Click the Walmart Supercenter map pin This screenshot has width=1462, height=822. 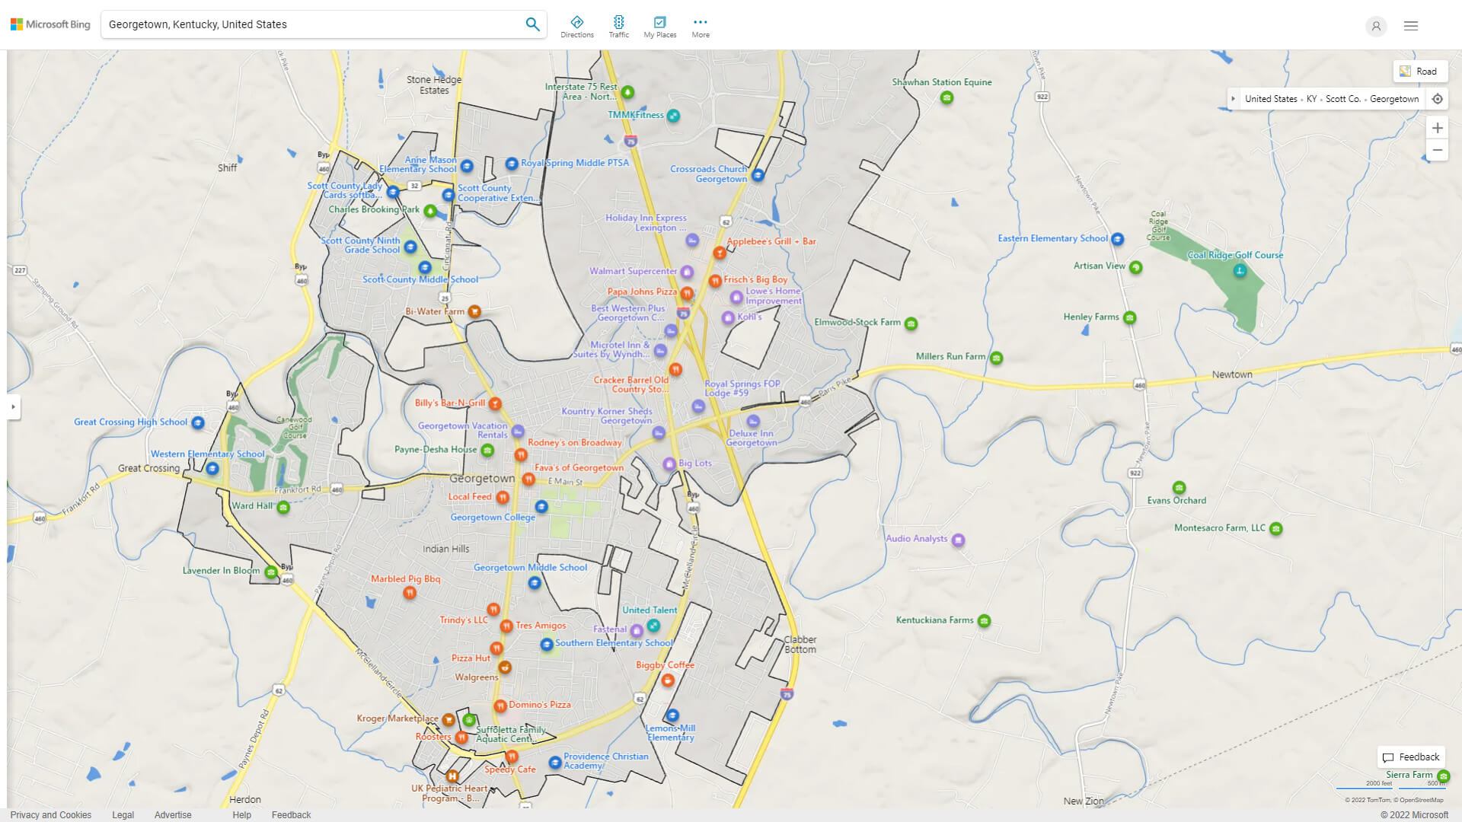688,271
